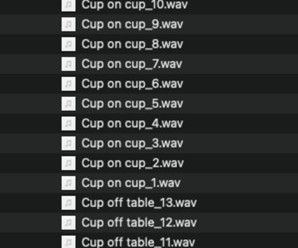This screenshot has height=248, width=298.
Task: Select the Cup off table_12.wav file name
Action: click(139, 223)
